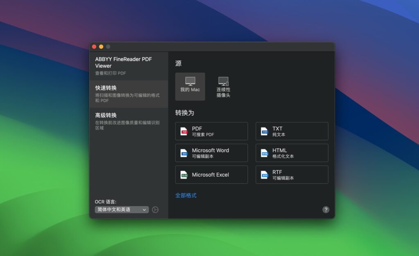Click the Microsoft Word conversion card
This screenshot has width=419, height=256.
click(x=211, y=153)
